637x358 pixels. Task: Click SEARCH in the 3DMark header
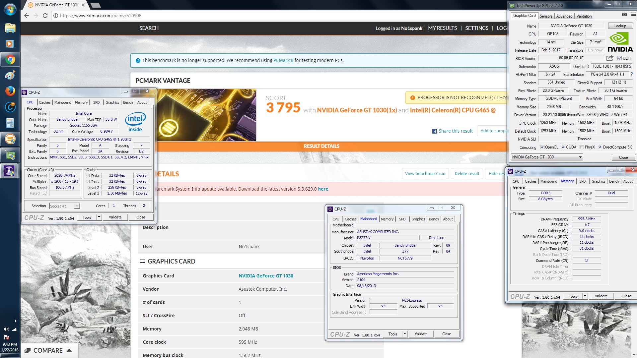(149, 28)
